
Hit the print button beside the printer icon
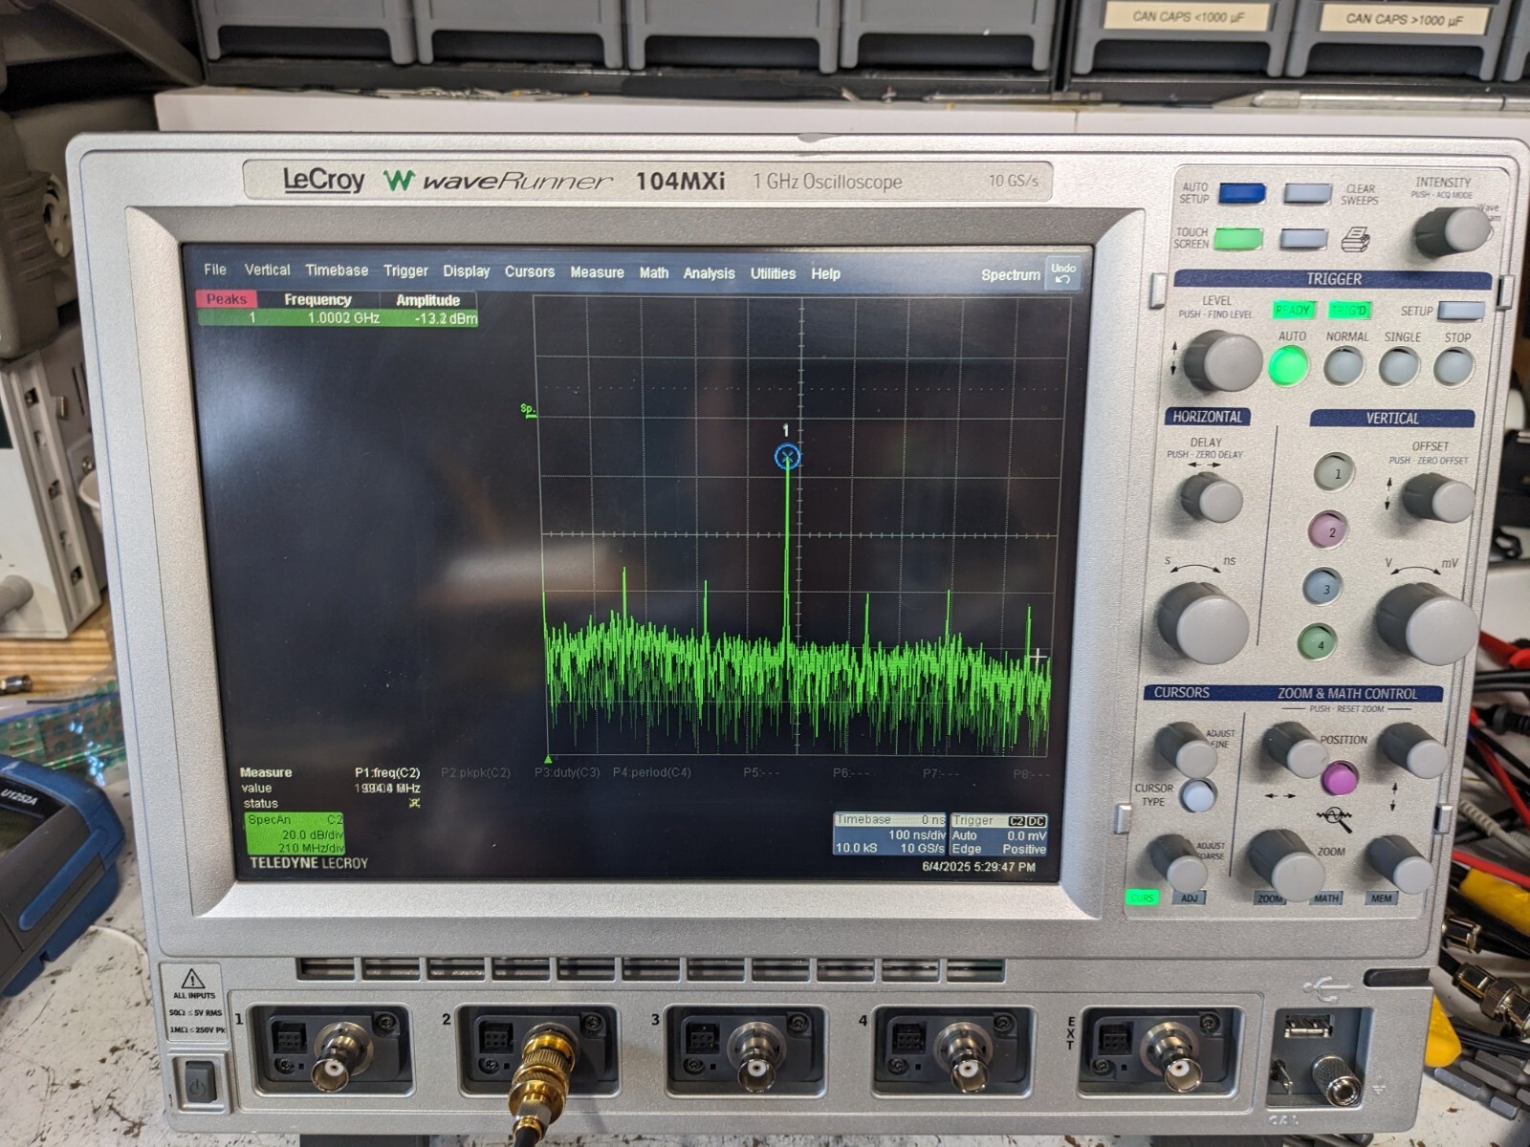coord(1303,239)
